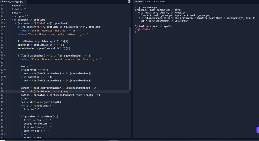This screenshot has width=259, height=141.
Task: Close the arithmetic_arranger.py file tab
Action: click(25, 2)
